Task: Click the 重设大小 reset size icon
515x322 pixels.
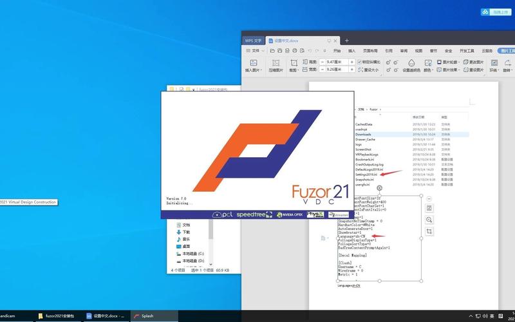Action: 369,70
